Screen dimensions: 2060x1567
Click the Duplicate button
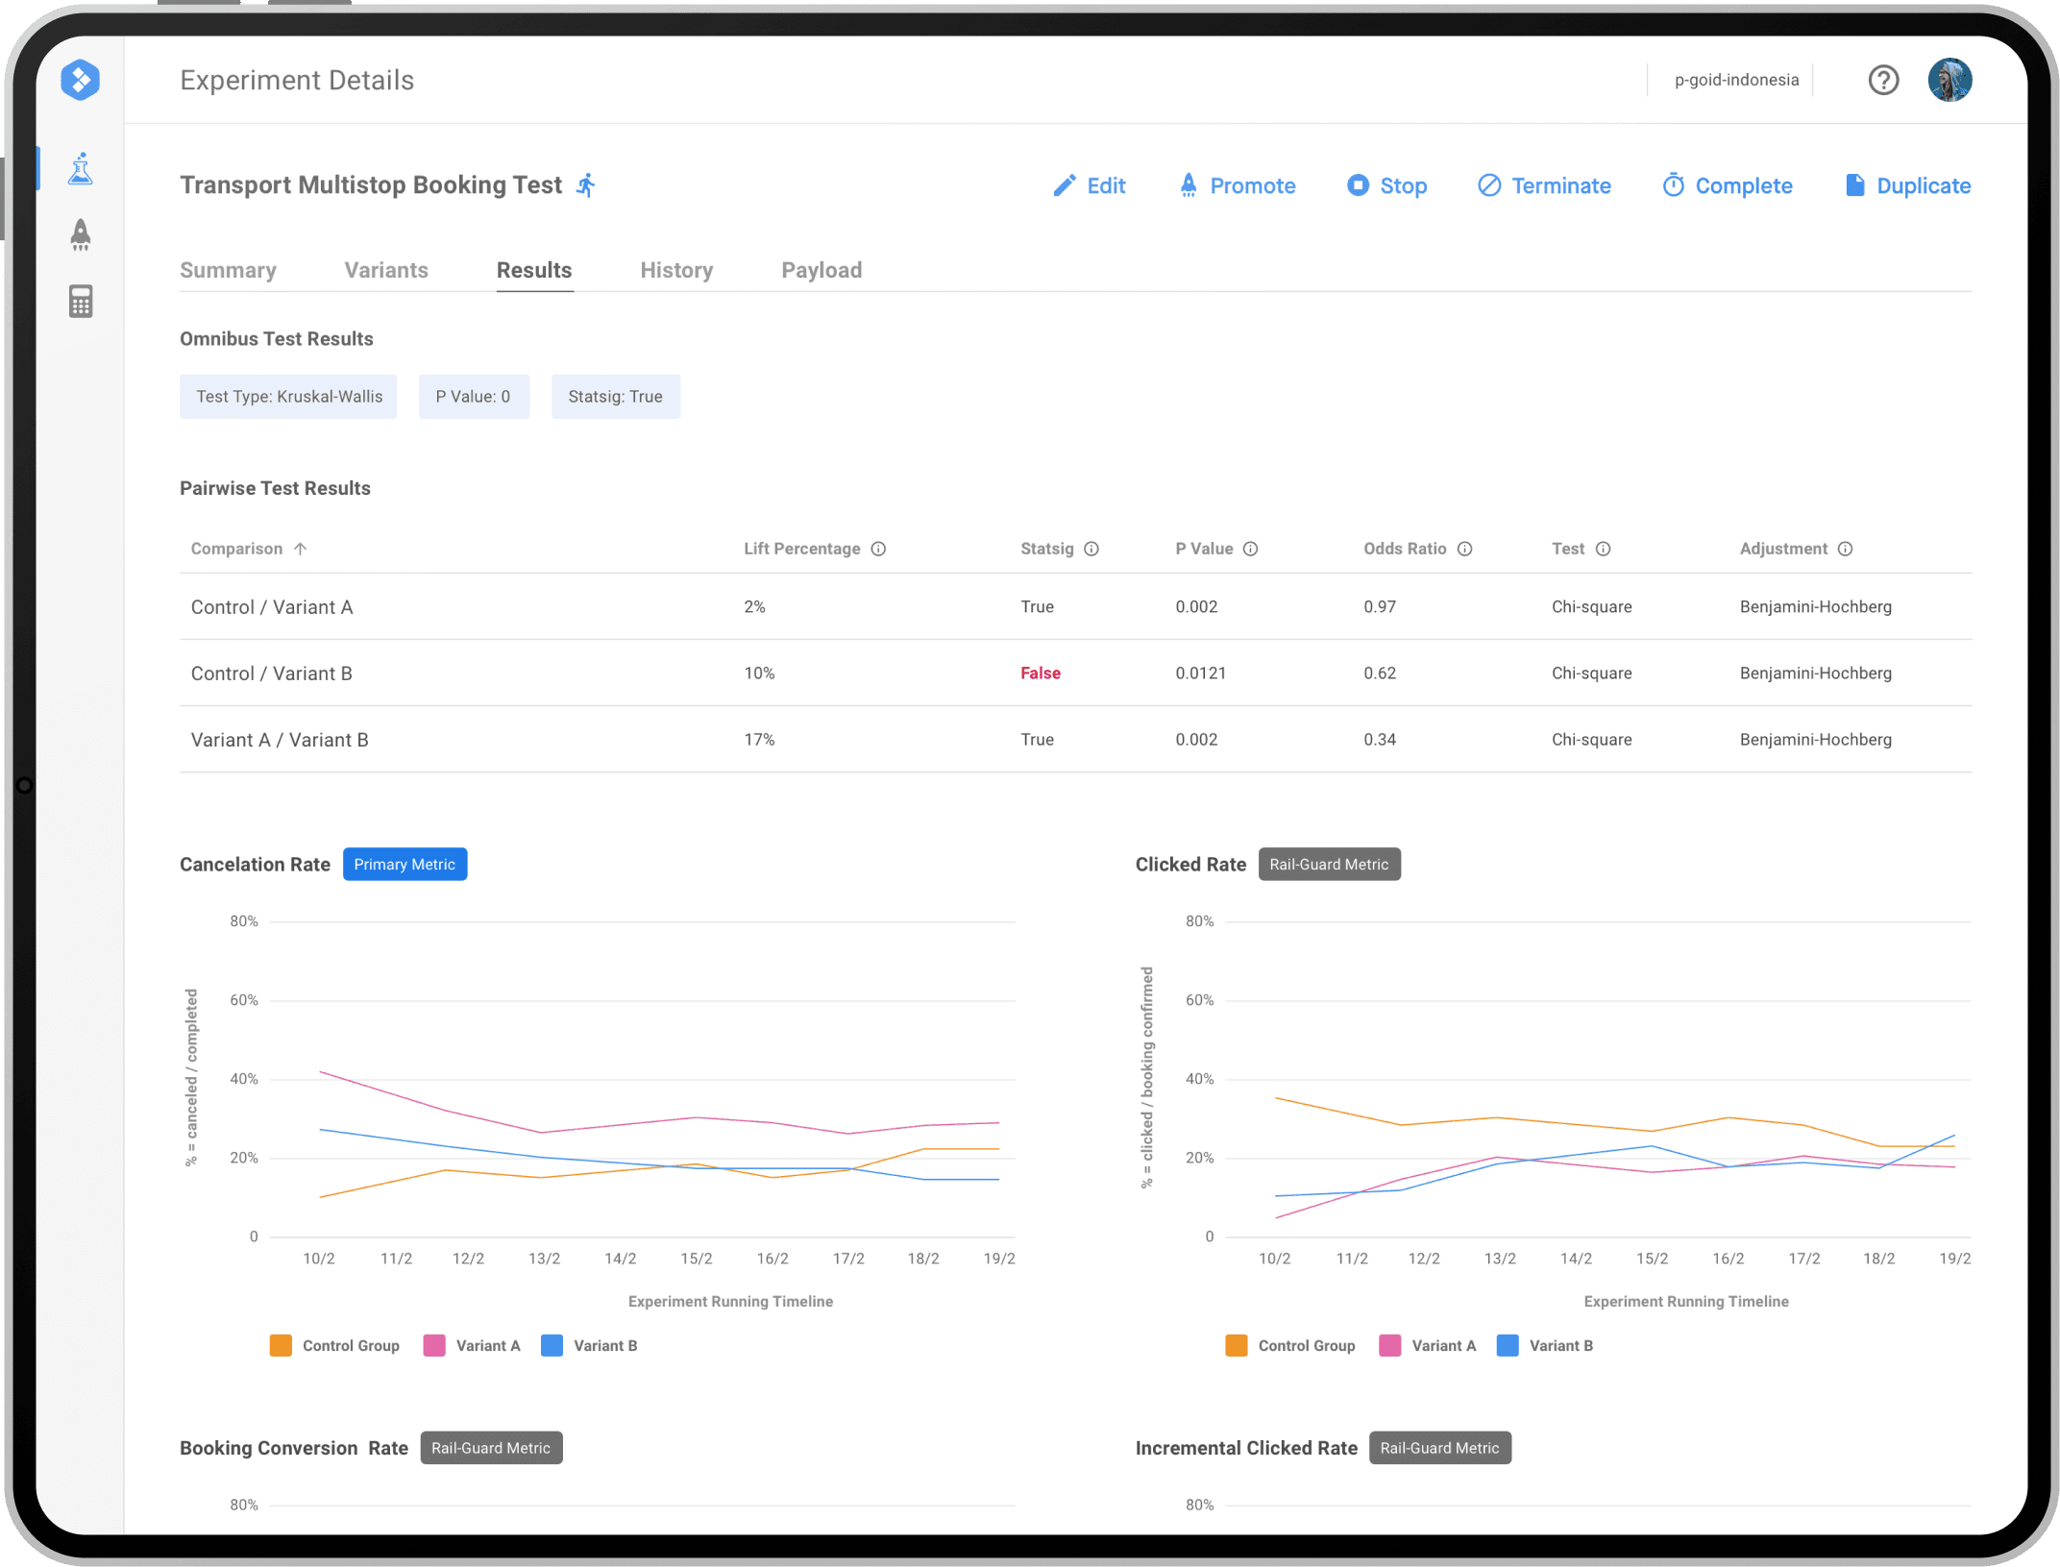pos(1907,185)
